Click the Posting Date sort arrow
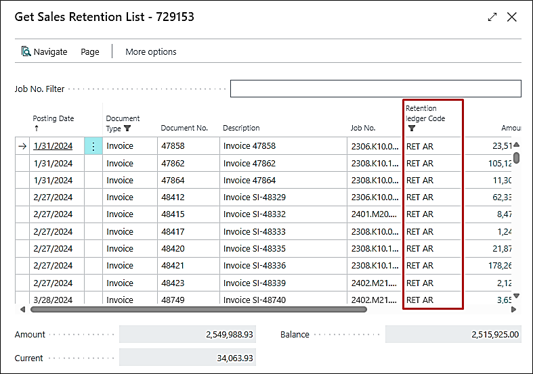The image size is (533, 374). (x=37, y=128)
